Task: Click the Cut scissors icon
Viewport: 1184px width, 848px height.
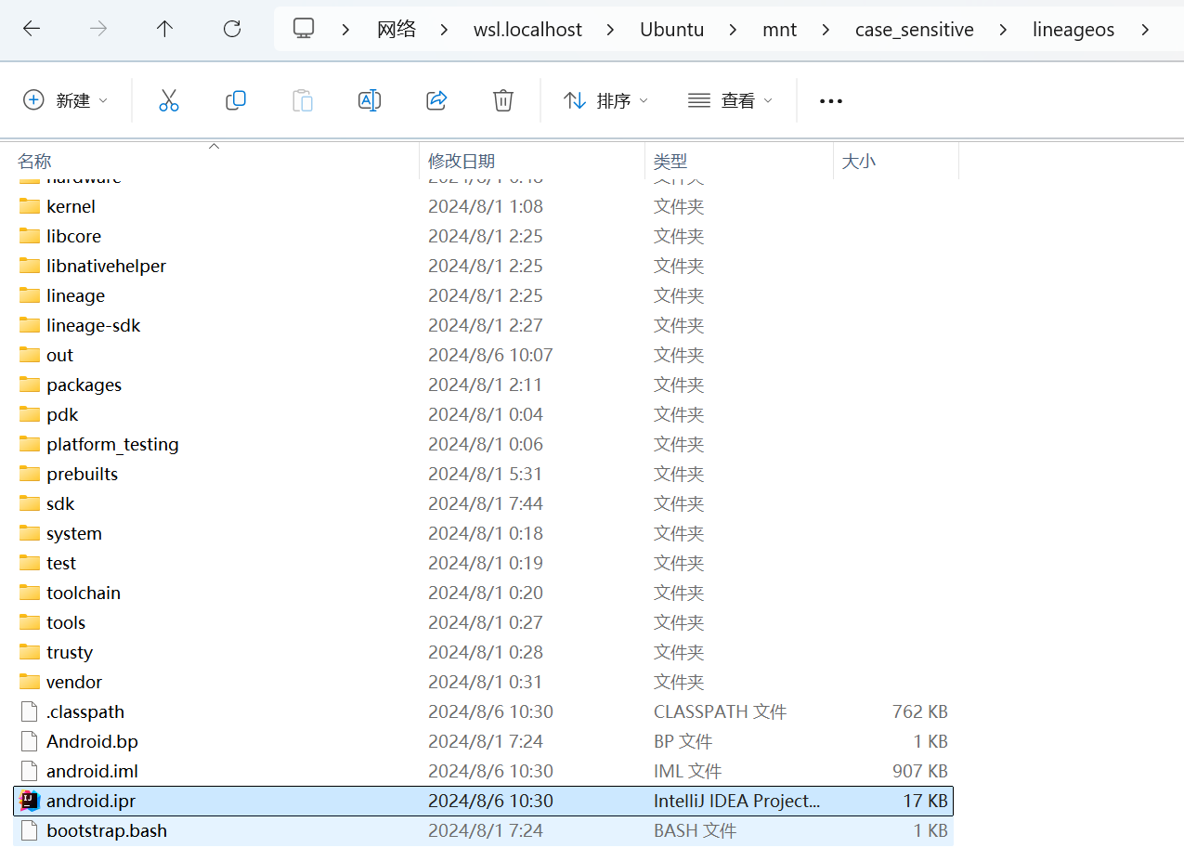Action: (x=168, y=100)
